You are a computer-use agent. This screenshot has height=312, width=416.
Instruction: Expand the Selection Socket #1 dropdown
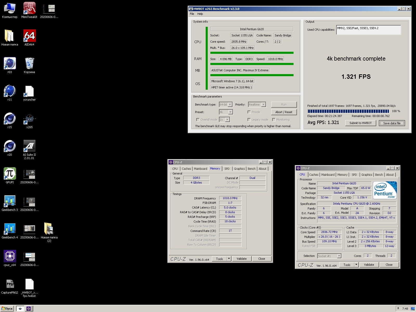pos(339,256)
